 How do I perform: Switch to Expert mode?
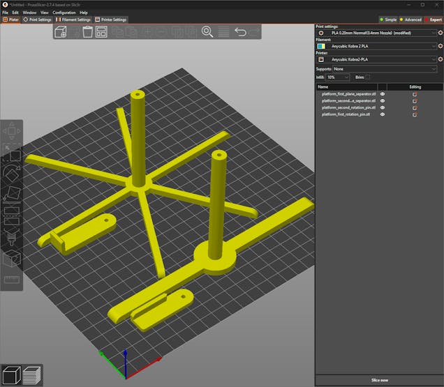coord(432,20)
